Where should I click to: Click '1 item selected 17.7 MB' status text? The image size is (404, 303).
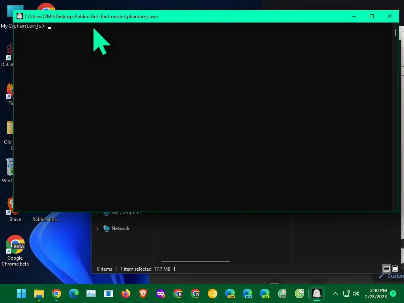point(145,269)
